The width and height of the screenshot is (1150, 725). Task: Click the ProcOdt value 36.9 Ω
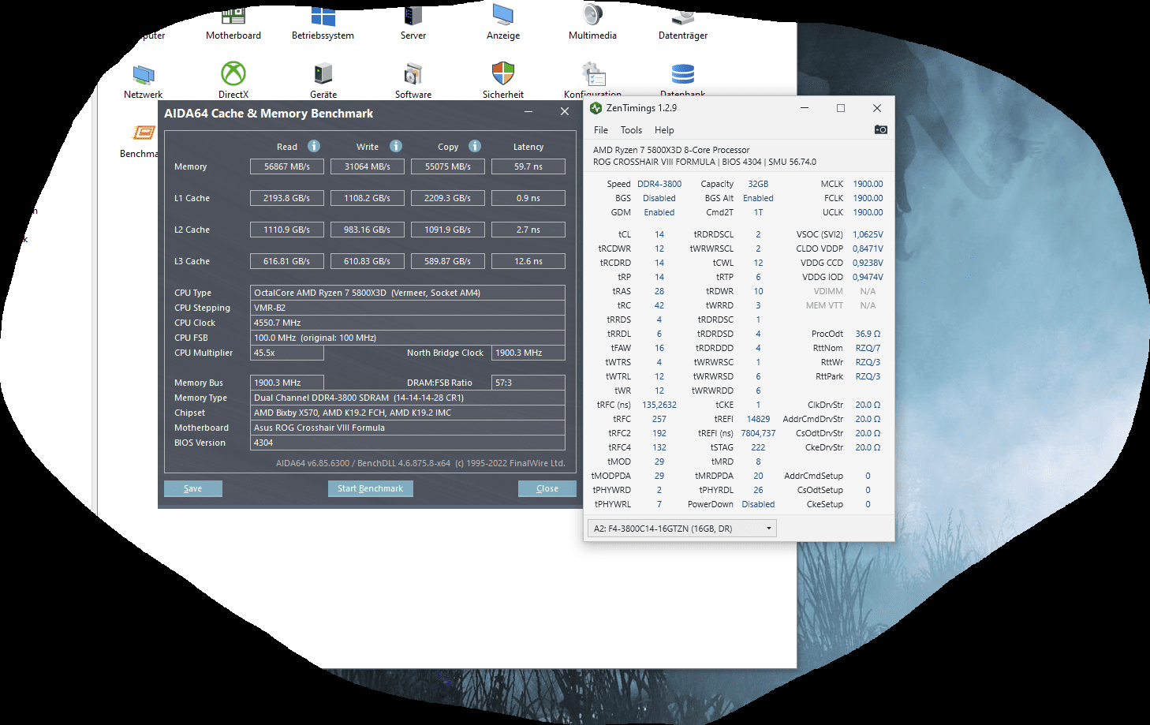point(868,334)
